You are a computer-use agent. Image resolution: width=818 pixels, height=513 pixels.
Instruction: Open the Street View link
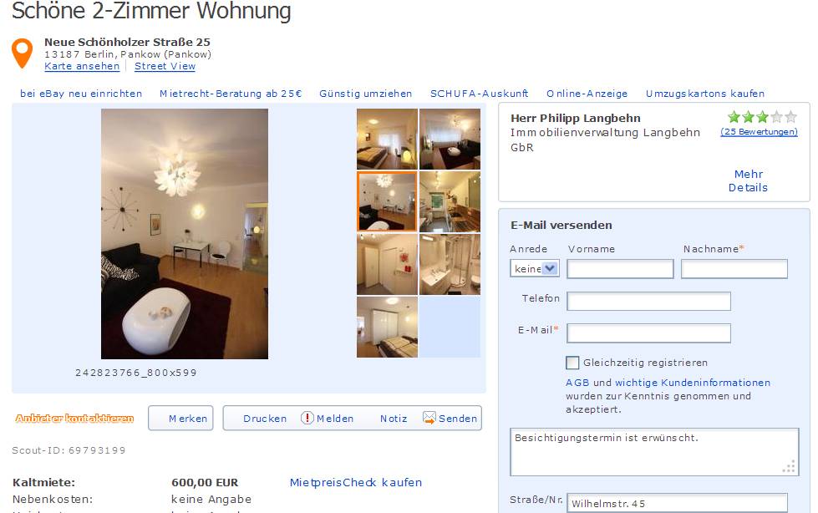point(165,66)
